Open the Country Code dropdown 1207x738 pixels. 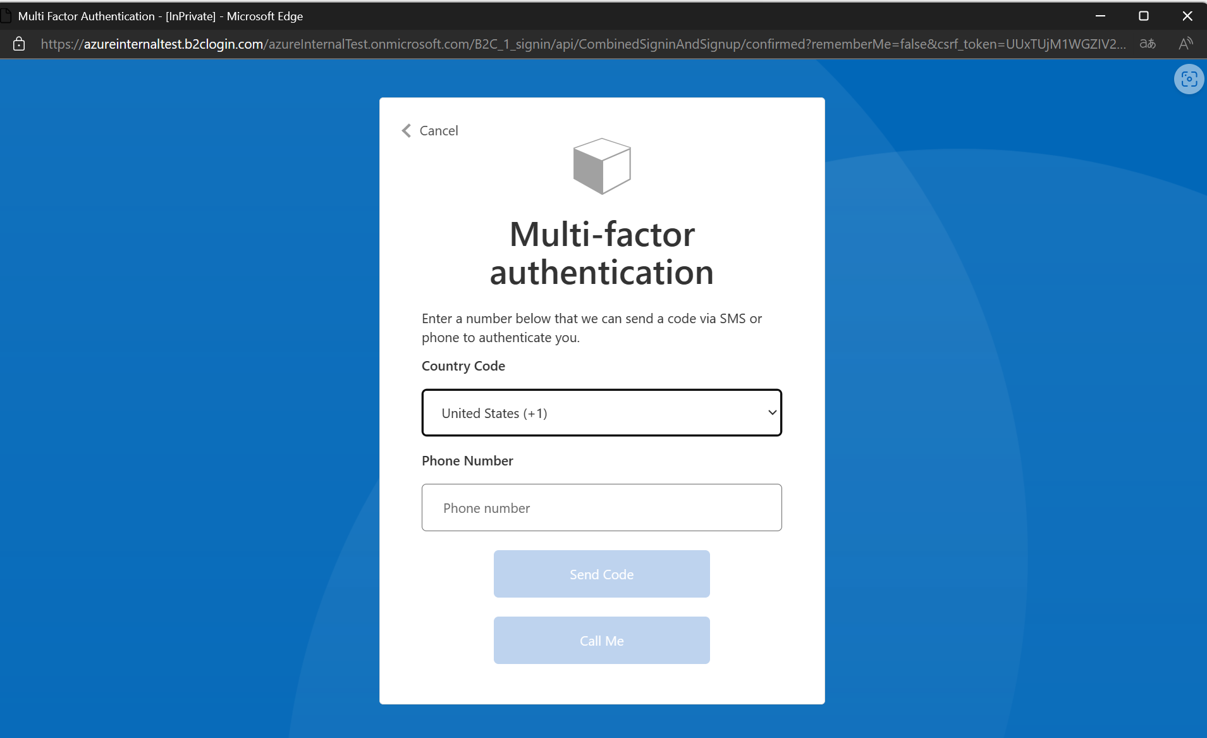(x=601, y=413)
